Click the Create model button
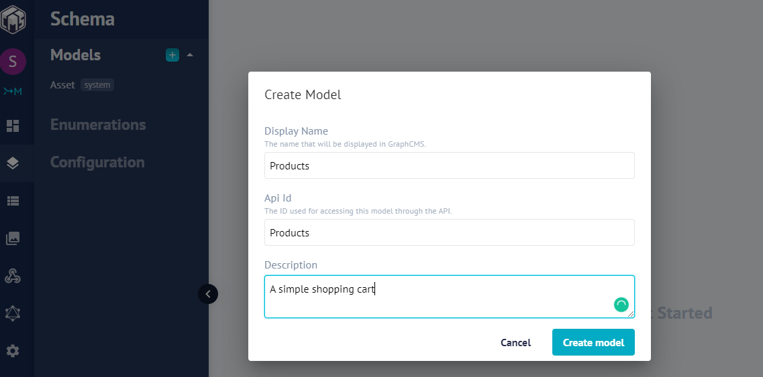 pyautogui.click(x=593, y=342)
